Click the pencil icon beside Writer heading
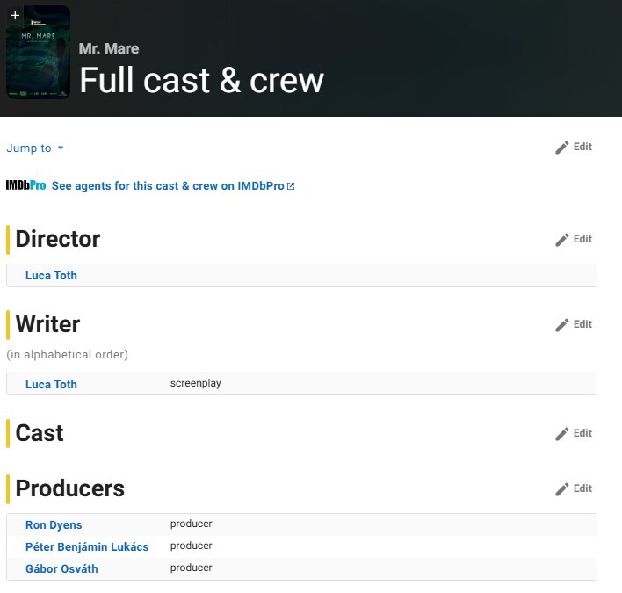Viewport: 622px width, 593px height. [x=562, y=325]
